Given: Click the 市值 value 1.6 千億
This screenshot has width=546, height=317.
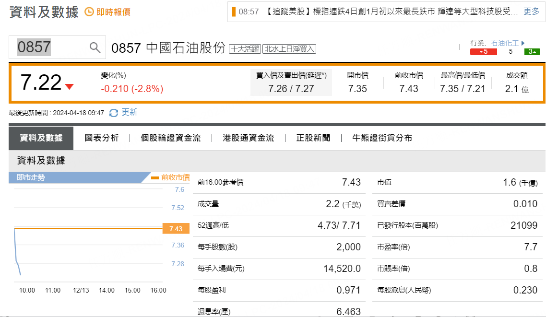Looking at the screenshot, I should click(520, 182).
